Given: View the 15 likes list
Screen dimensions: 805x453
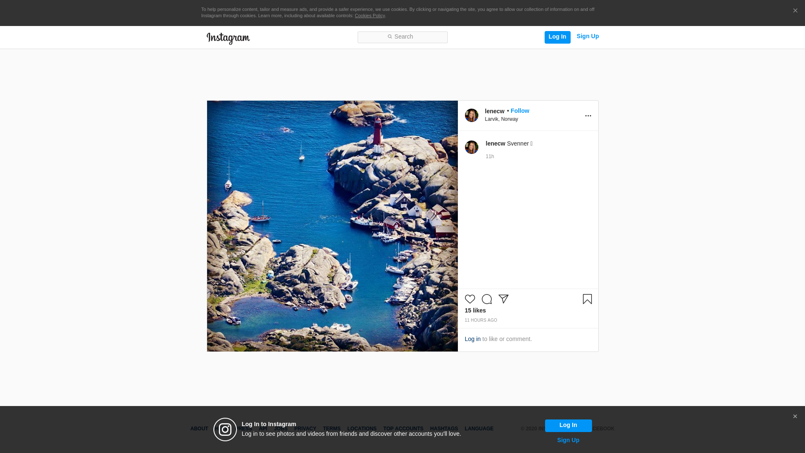Looking at the screenshot, I should [475, 311].
